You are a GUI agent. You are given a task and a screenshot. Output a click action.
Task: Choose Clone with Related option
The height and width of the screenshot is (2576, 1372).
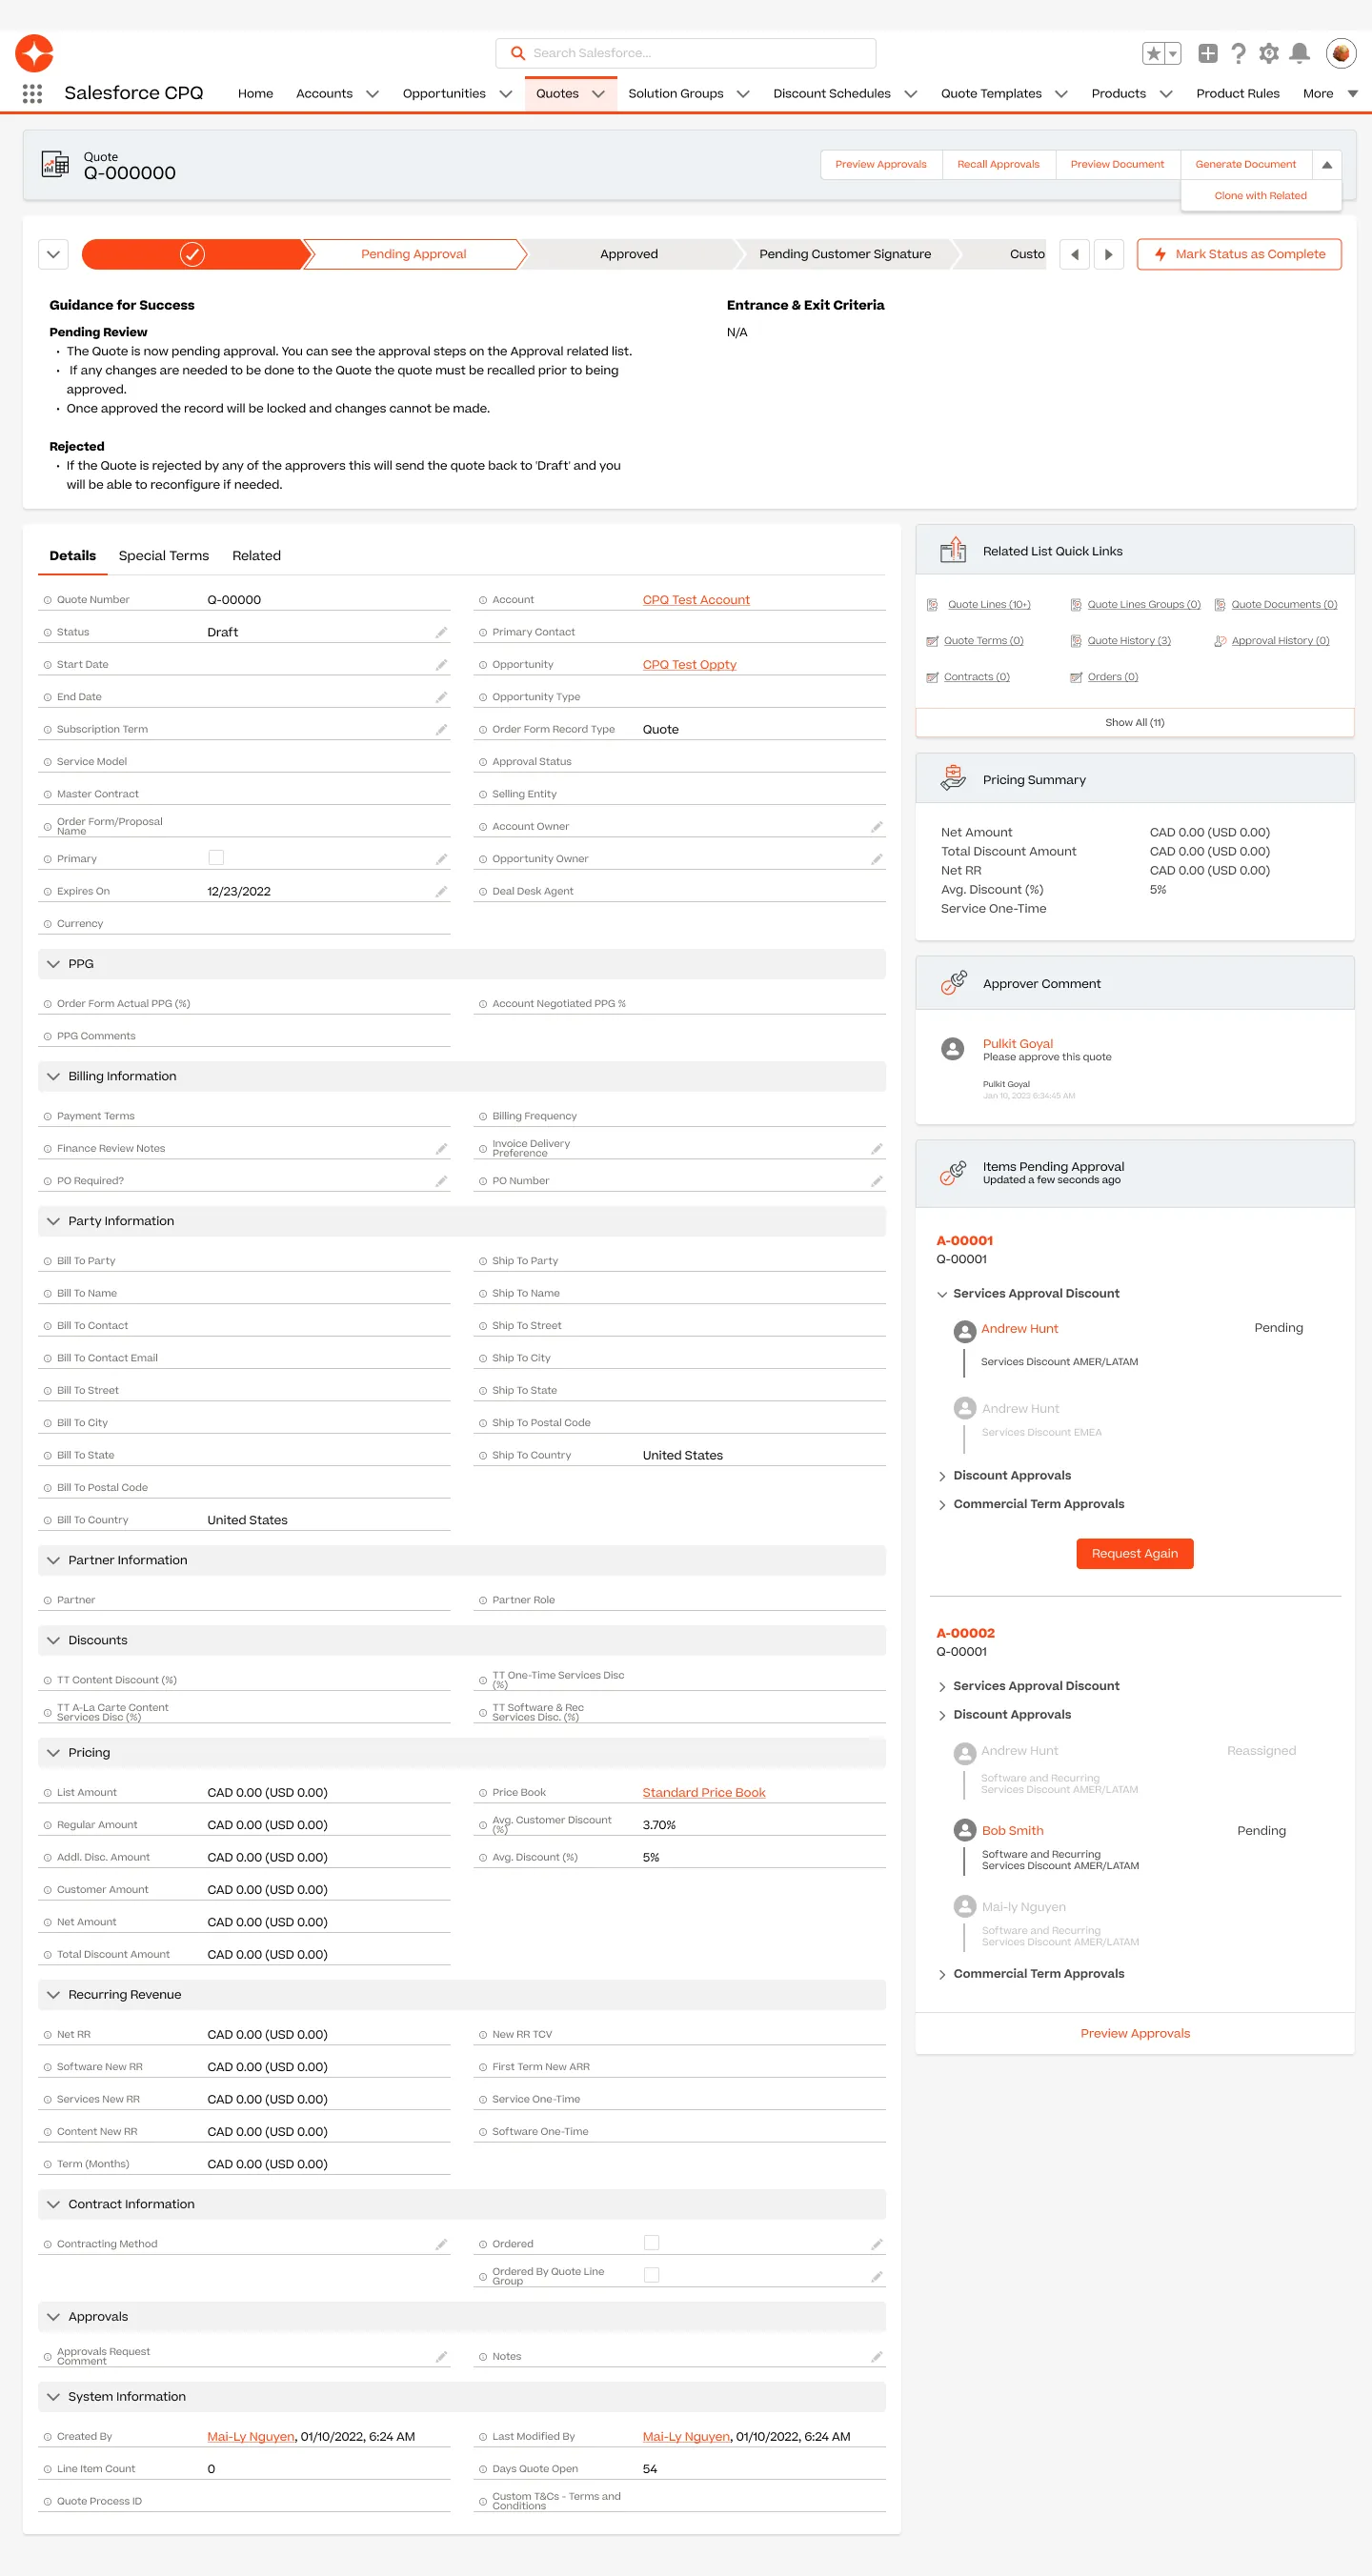point(1260,196)
